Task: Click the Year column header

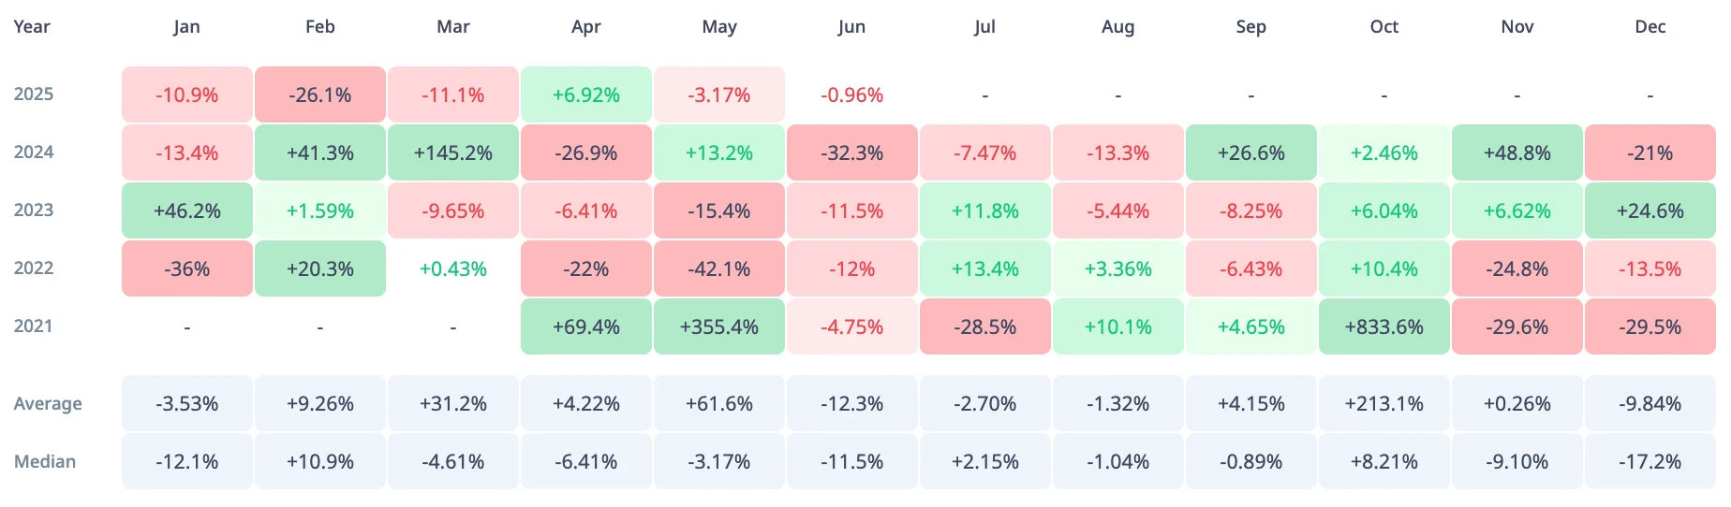Action: 32,27
